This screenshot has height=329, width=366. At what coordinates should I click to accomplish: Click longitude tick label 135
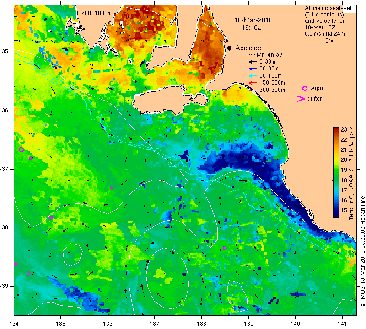coord(61,324)
